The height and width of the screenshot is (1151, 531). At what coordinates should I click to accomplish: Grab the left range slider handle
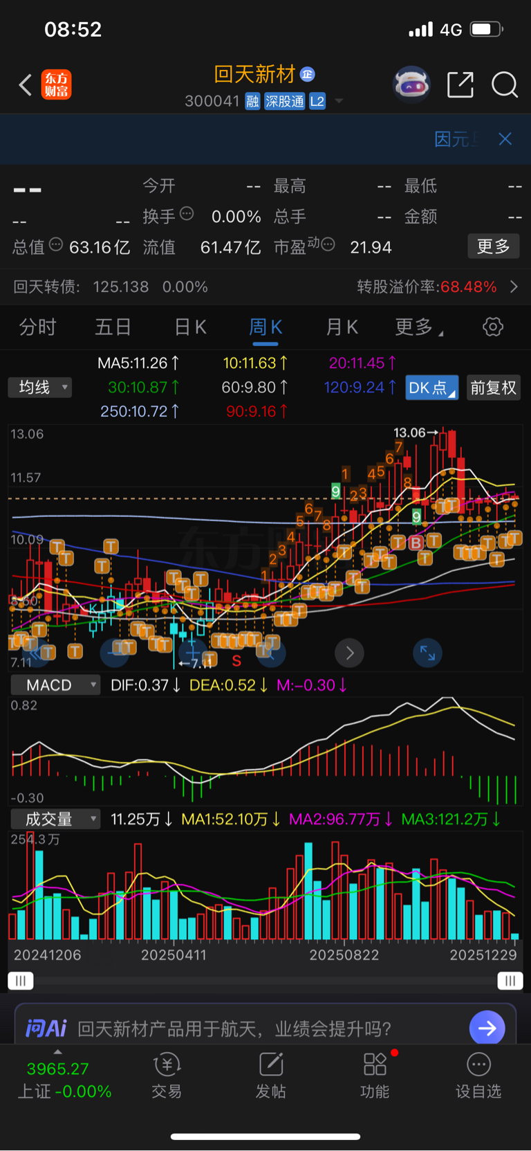coord(21,981)
